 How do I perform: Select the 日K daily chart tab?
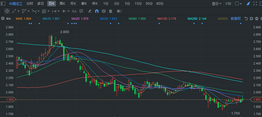(x=51, y=4)
